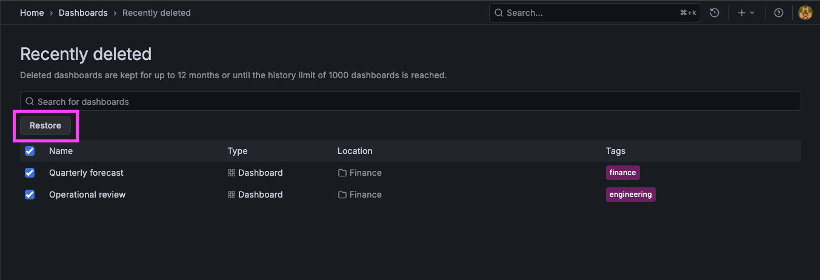
Task: Go to Home breadcrumb
Action: [x=32, y=13]
